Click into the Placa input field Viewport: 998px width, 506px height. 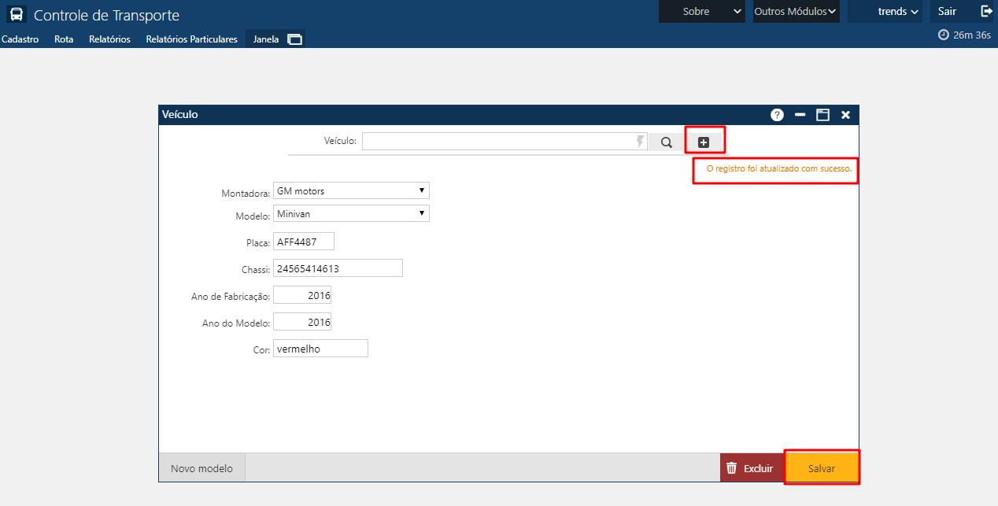(304, 242)
